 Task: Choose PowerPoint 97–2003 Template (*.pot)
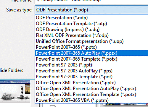(91, 77)
